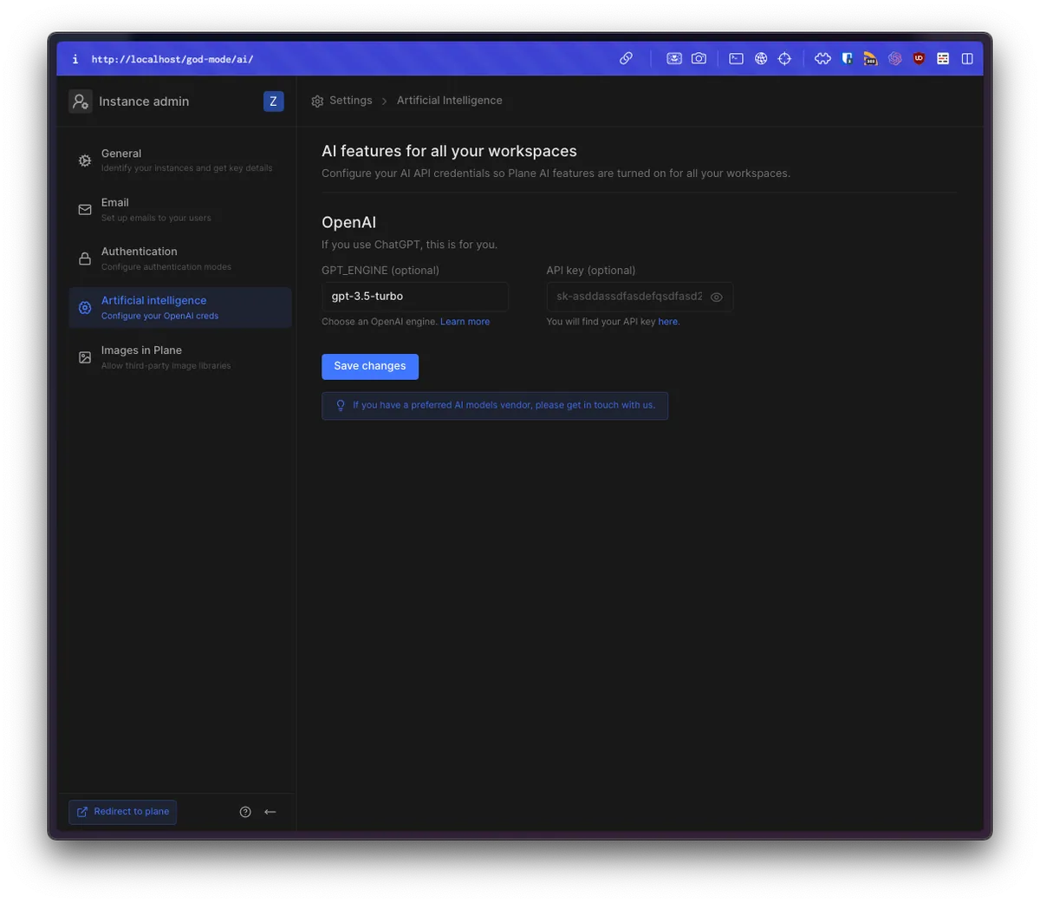Click the Bitwarden shield extension icon
This screenshot has width=1040, height=903.
pos(847,58)
